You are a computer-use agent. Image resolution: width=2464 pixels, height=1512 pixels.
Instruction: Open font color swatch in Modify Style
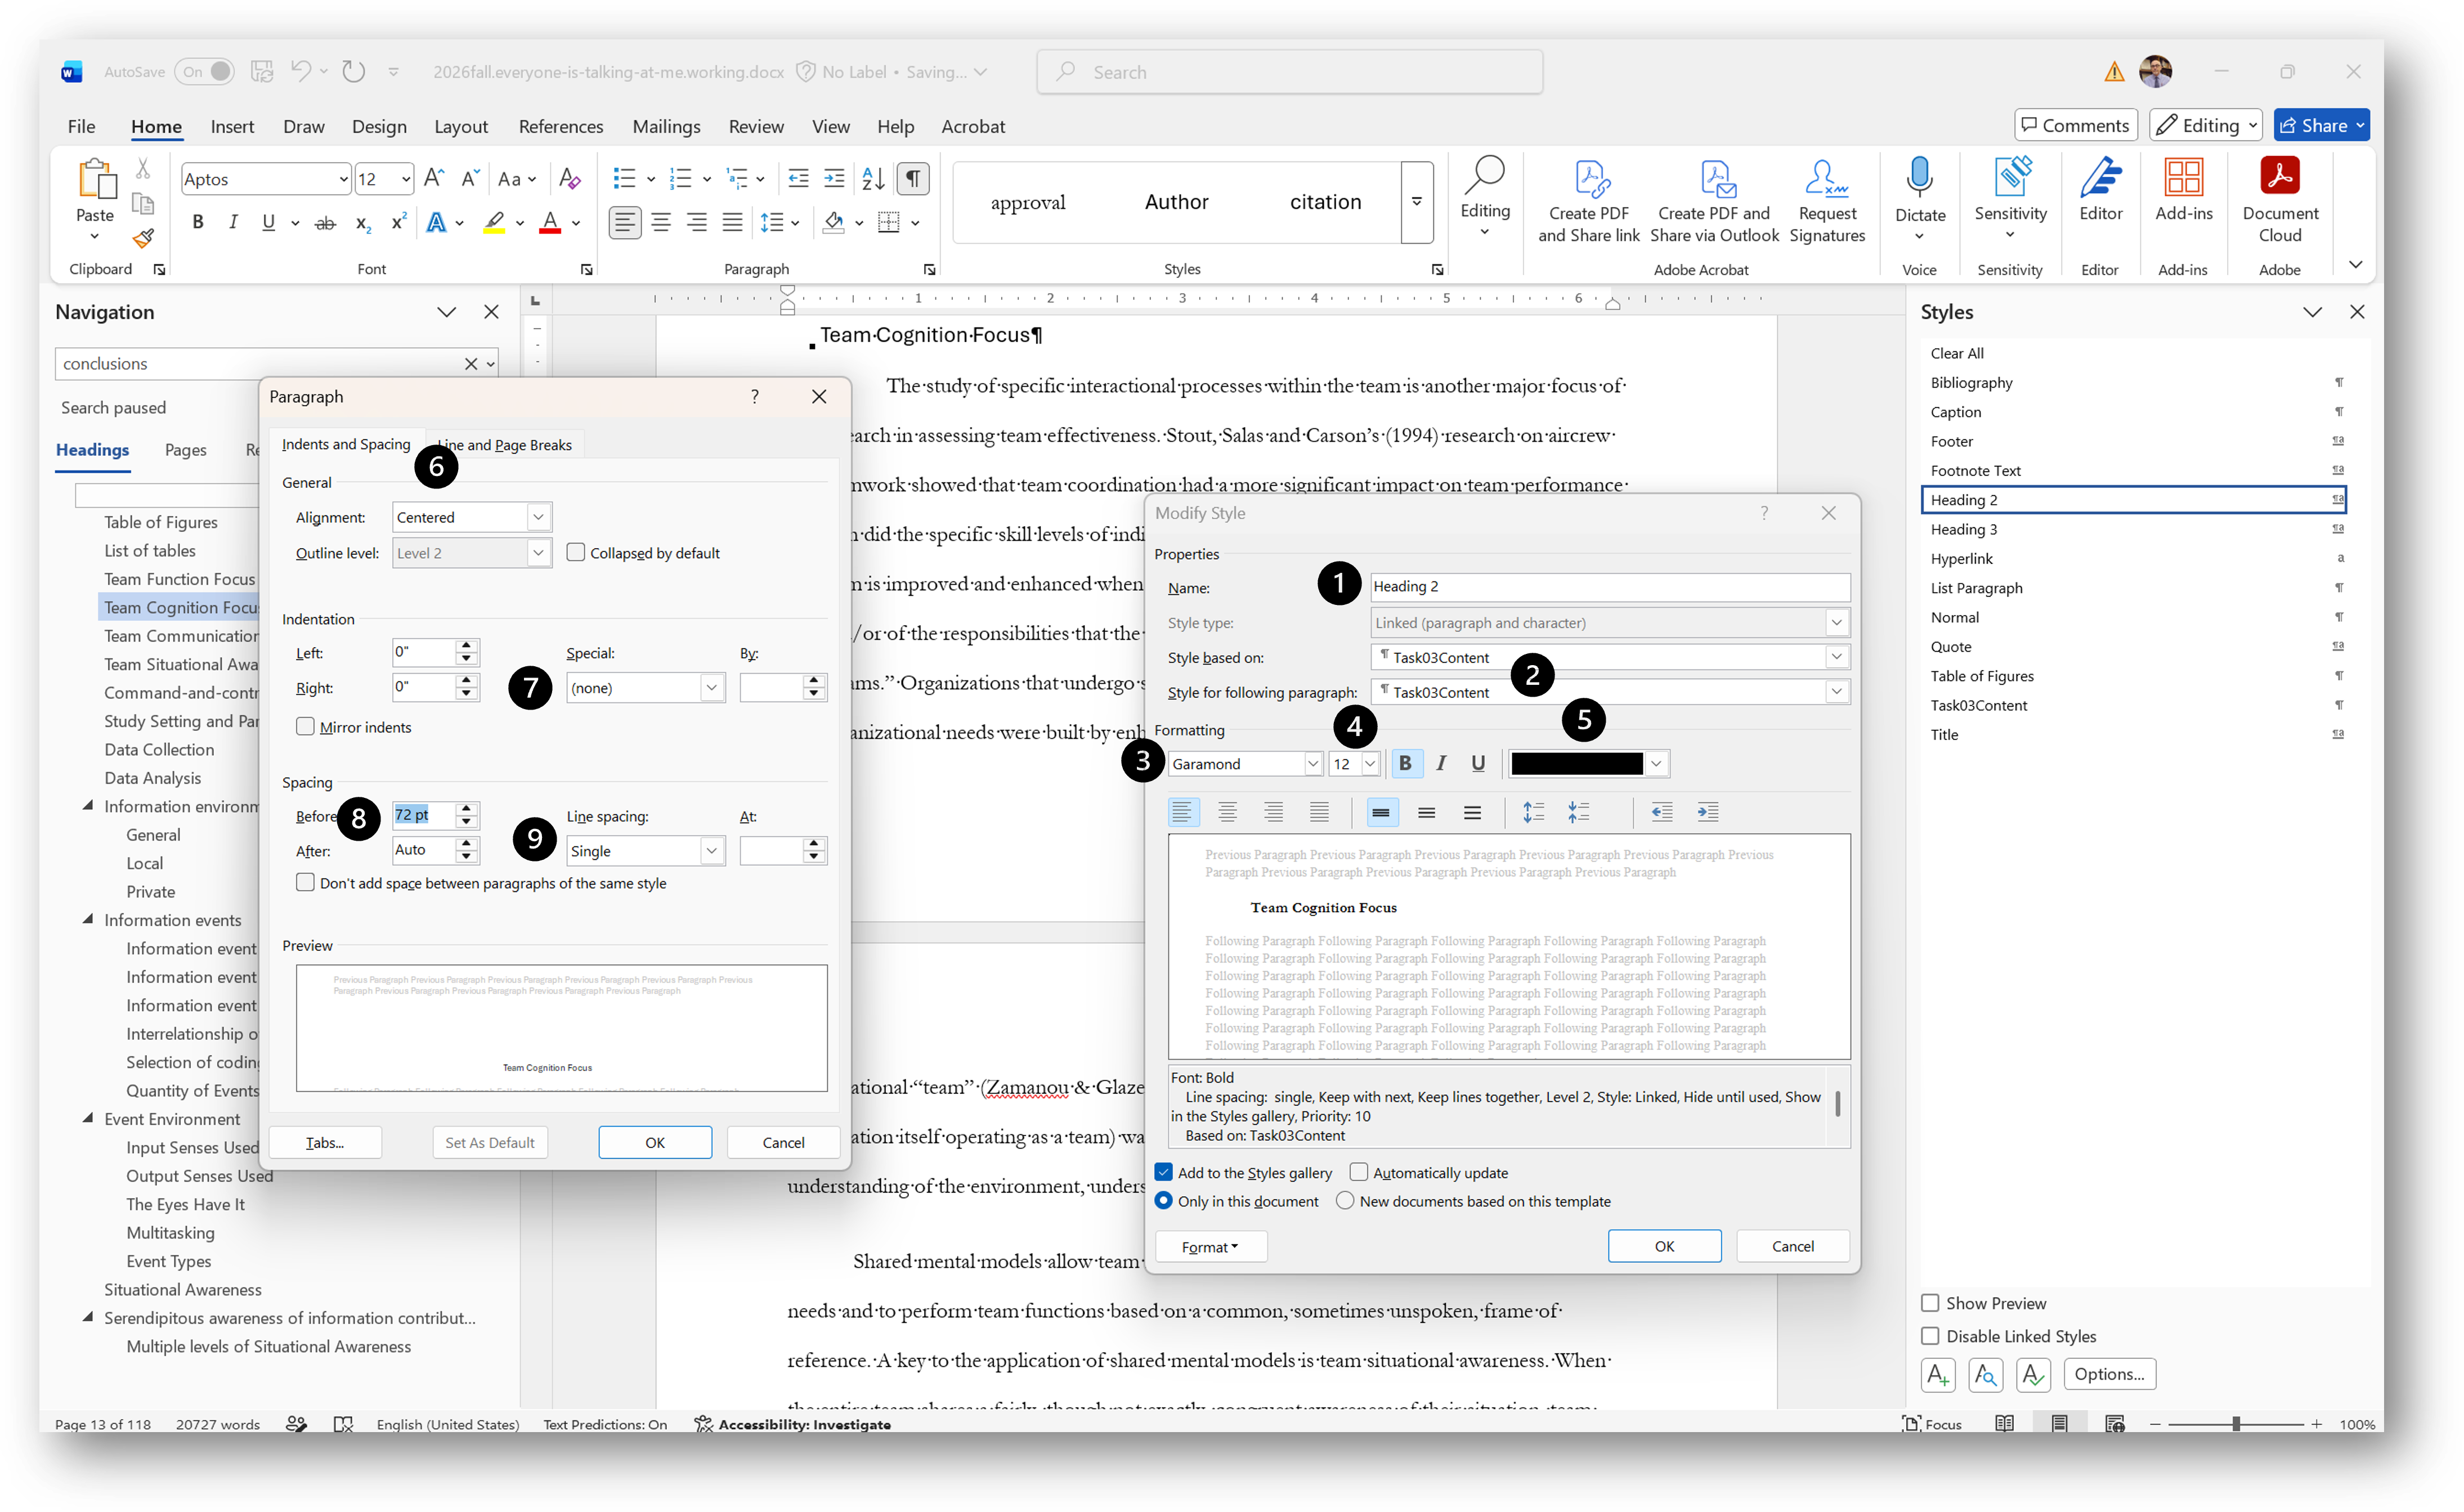pos(1589,764)
